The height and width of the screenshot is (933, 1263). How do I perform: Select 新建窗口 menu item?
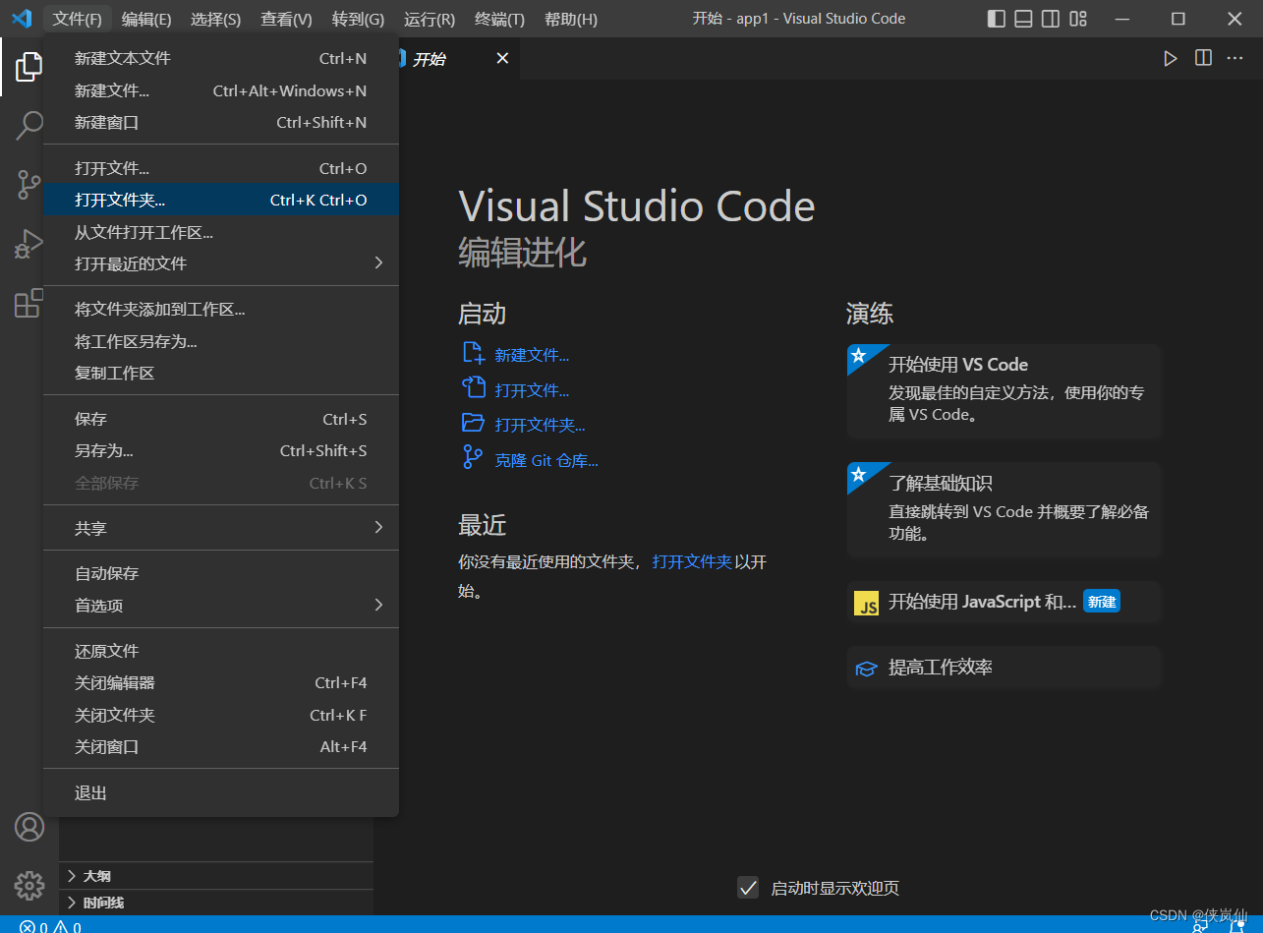(x=221, y=123)
